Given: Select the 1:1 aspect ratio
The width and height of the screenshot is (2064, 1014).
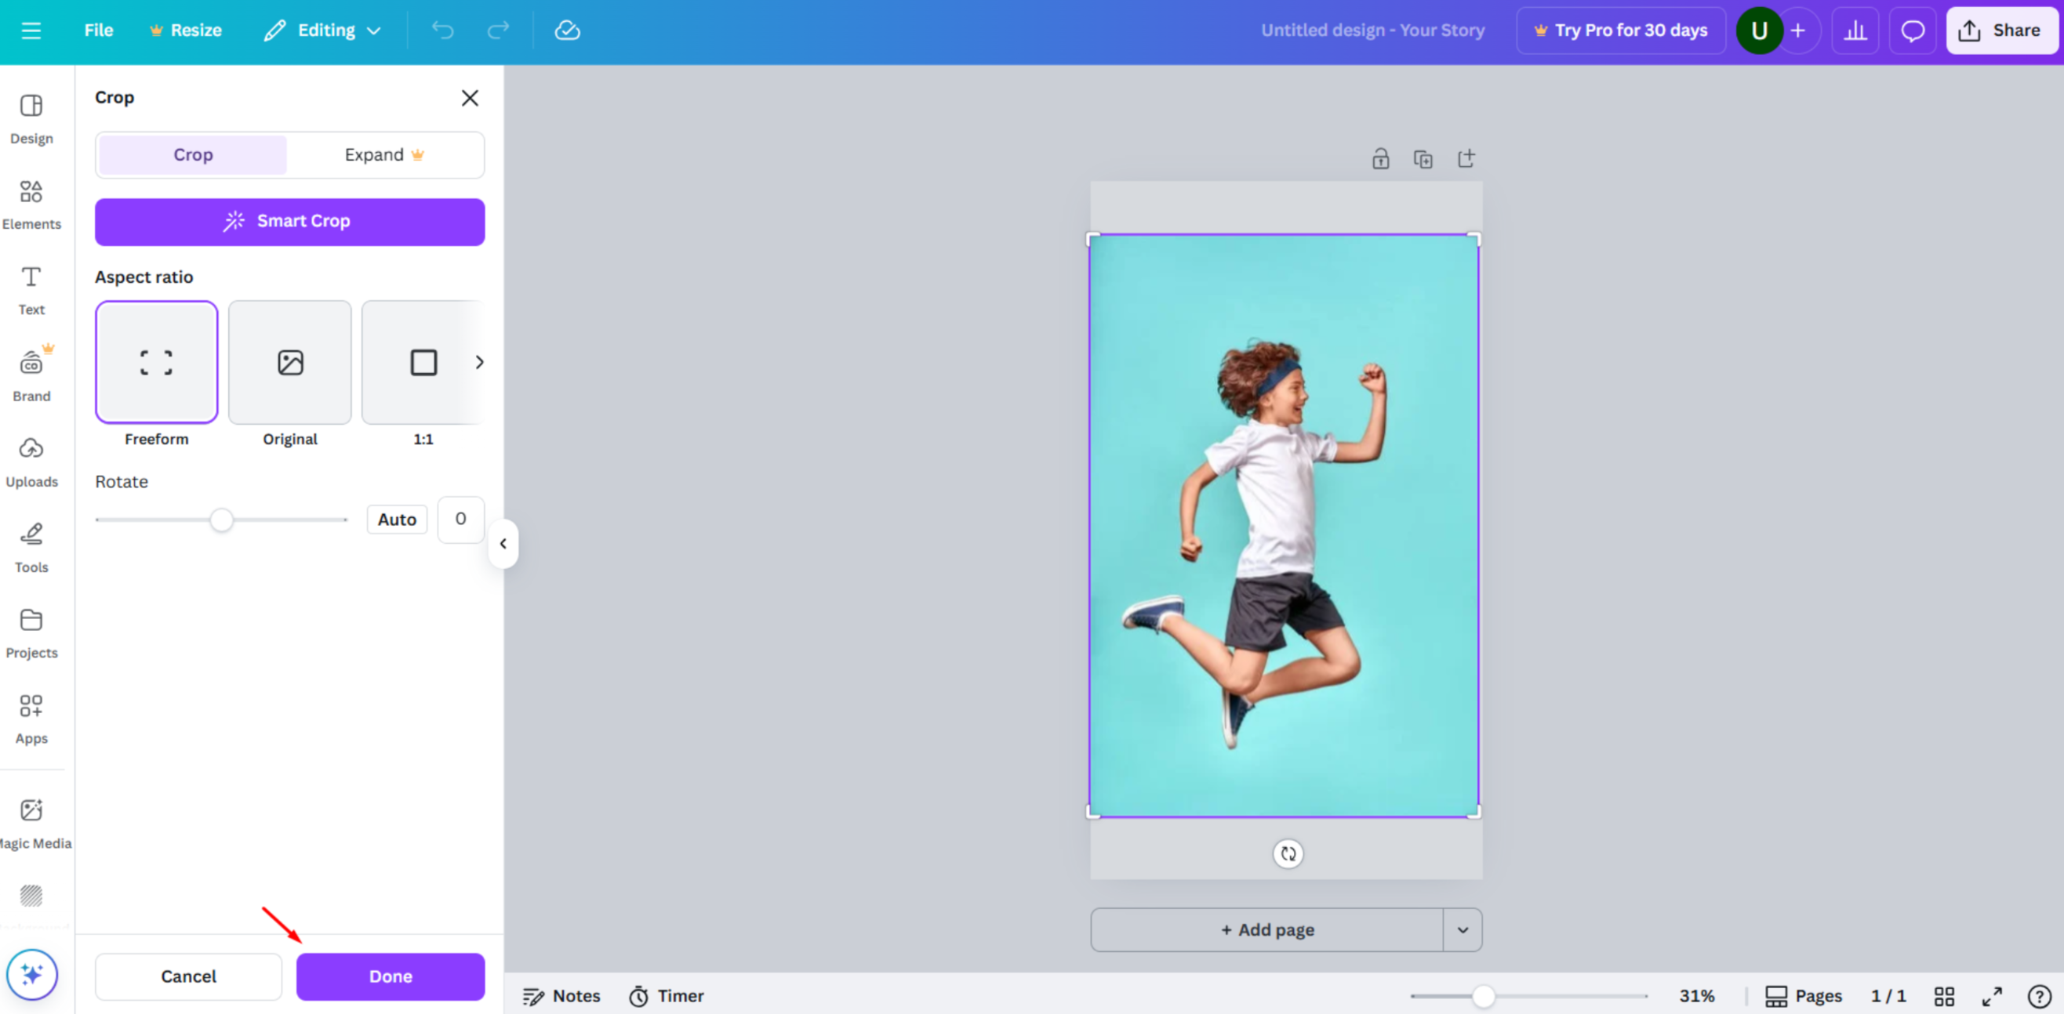Looking at the screenshot, I should pyautogui.click(x=423, y=361).
